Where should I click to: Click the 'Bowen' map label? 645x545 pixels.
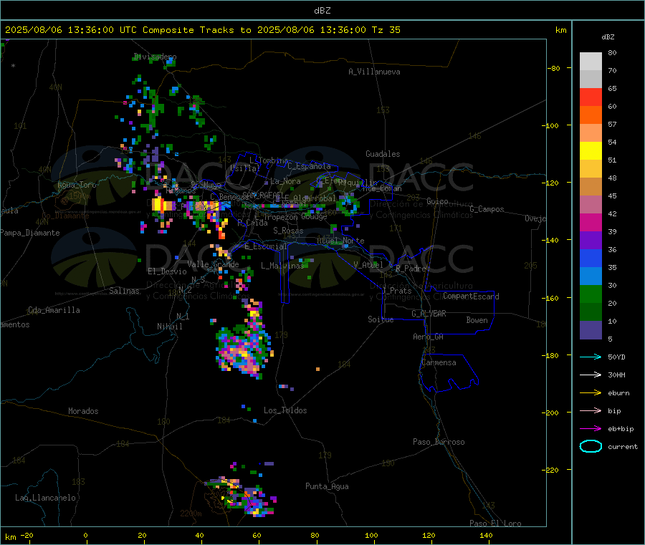pos(477,319)
